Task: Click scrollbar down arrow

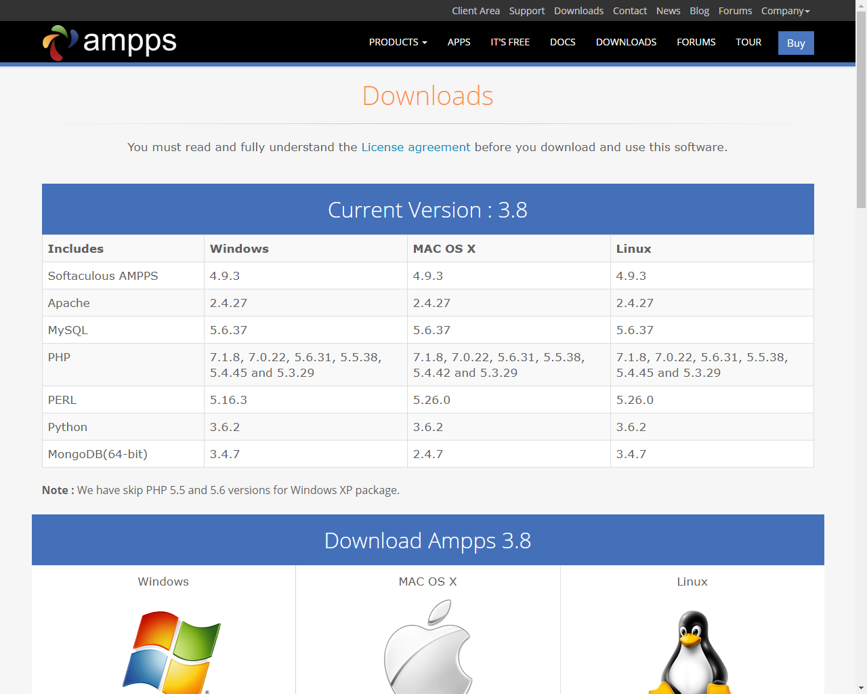Action: (x=861, y=688)
